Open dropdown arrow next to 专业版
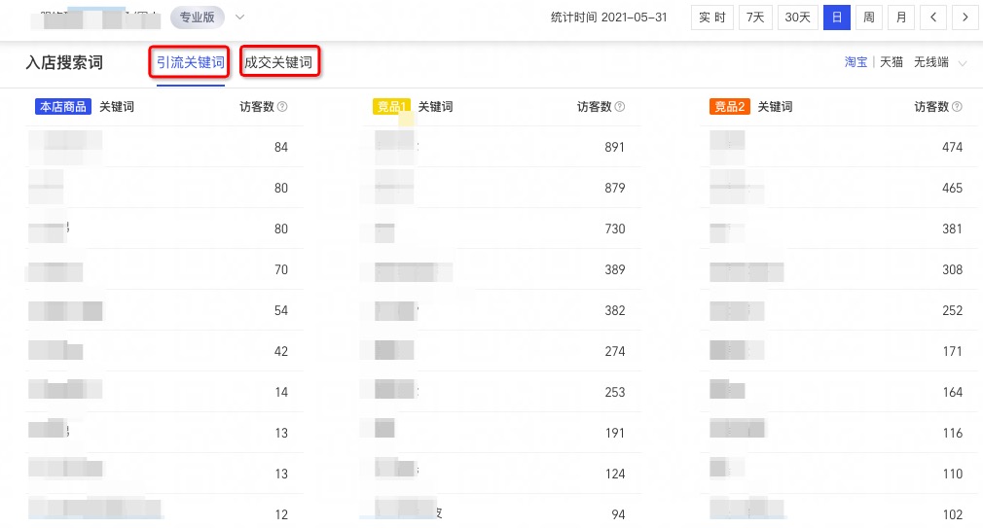 click(x=239, y=17)
